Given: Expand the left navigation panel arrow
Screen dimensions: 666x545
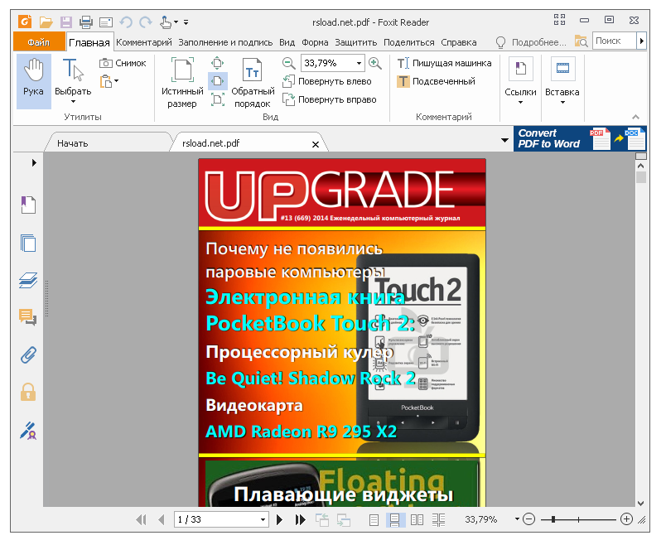Looking at the screenshot, I should point(34,162).
